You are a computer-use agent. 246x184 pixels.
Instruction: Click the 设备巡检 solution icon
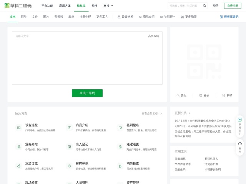pos(19,128)
